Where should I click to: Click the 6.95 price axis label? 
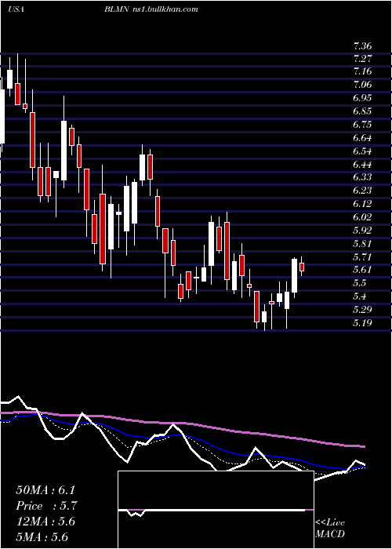click(362, 98)
